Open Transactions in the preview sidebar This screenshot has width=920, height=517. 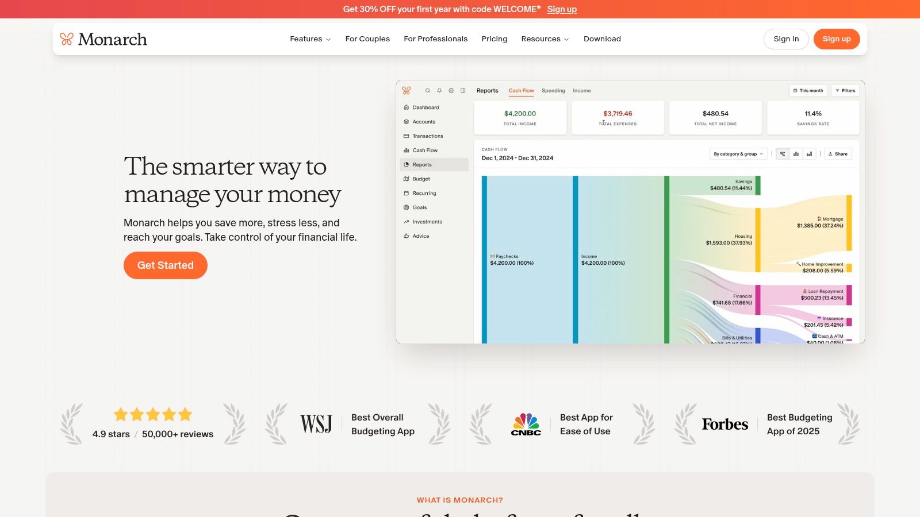pyautogui.click(x=434, y=136)
